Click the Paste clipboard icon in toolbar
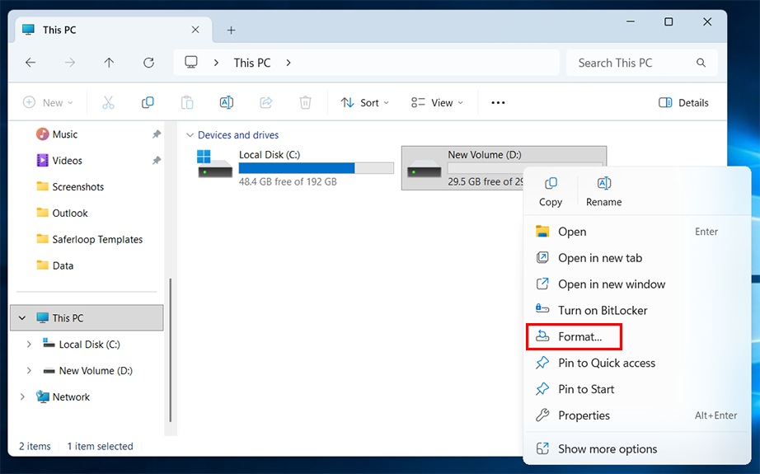The width and height of the screenshot is (760, 474). pos(187,103)
